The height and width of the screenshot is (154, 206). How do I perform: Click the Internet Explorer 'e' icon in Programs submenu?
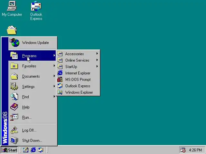click(x=60, y=73)
